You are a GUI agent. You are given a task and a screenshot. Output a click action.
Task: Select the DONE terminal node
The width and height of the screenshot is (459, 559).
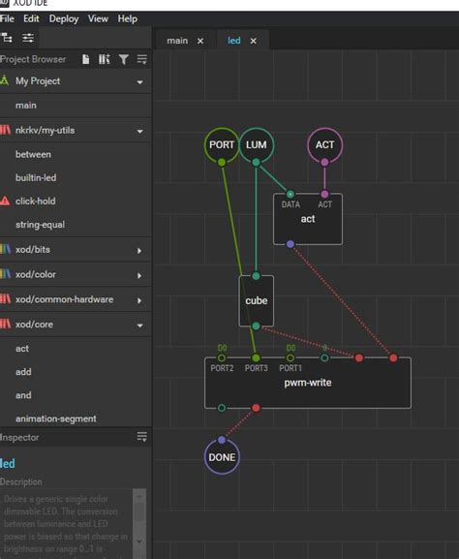click(222, 457)
